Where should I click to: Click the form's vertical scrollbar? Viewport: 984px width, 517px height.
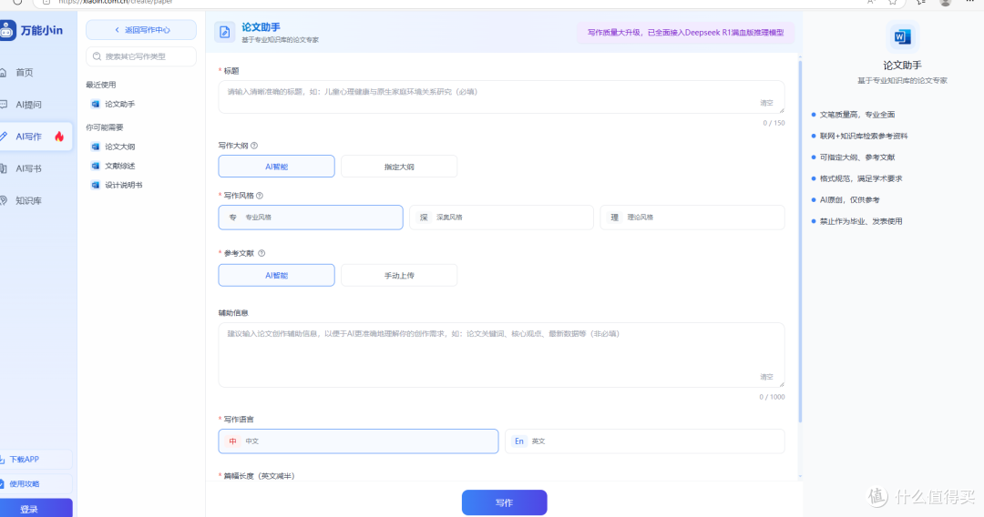coord(800,240)
